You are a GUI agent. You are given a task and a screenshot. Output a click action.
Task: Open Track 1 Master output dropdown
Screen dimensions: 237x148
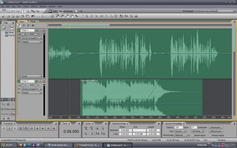coord(32,42)
